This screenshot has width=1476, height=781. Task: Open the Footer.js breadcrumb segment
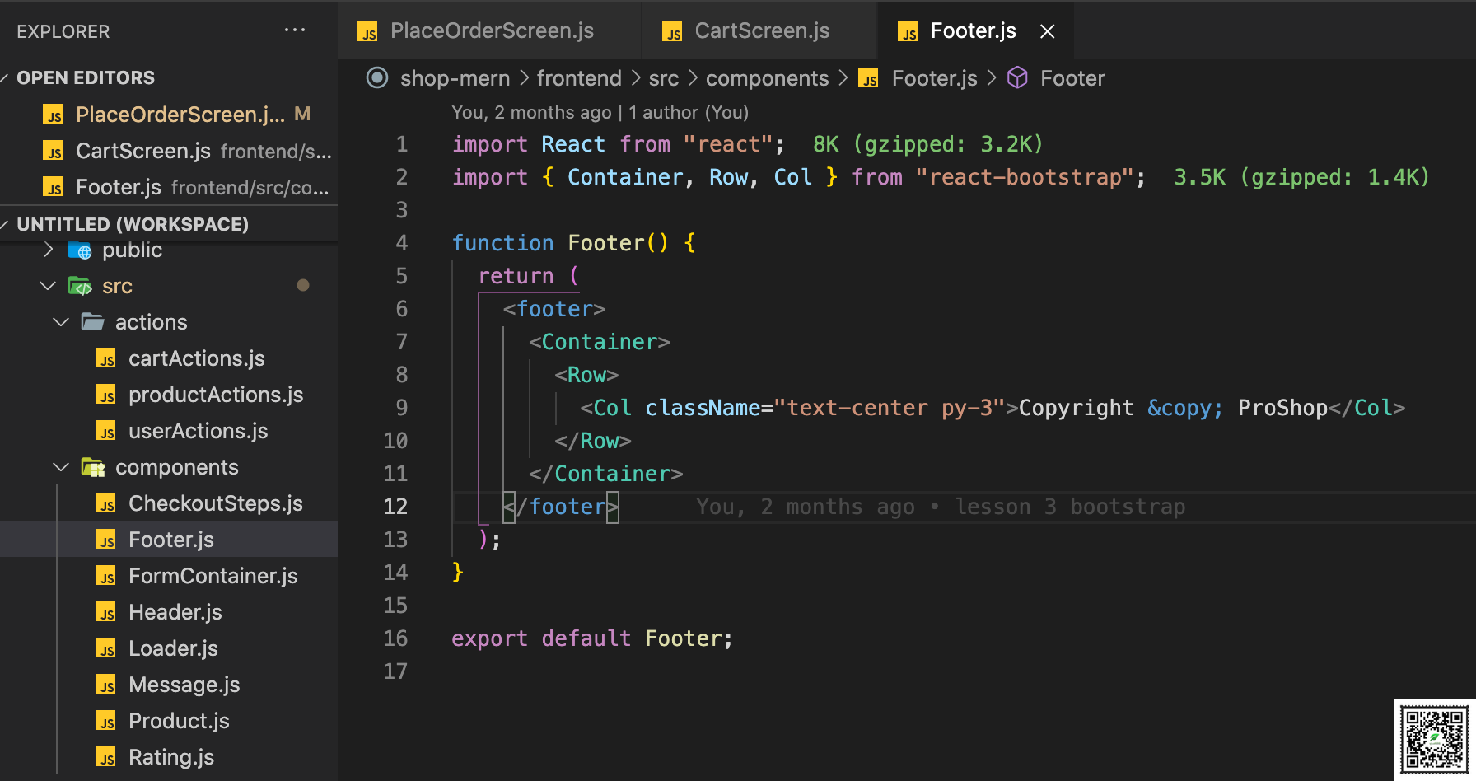[x=934, y=78]
